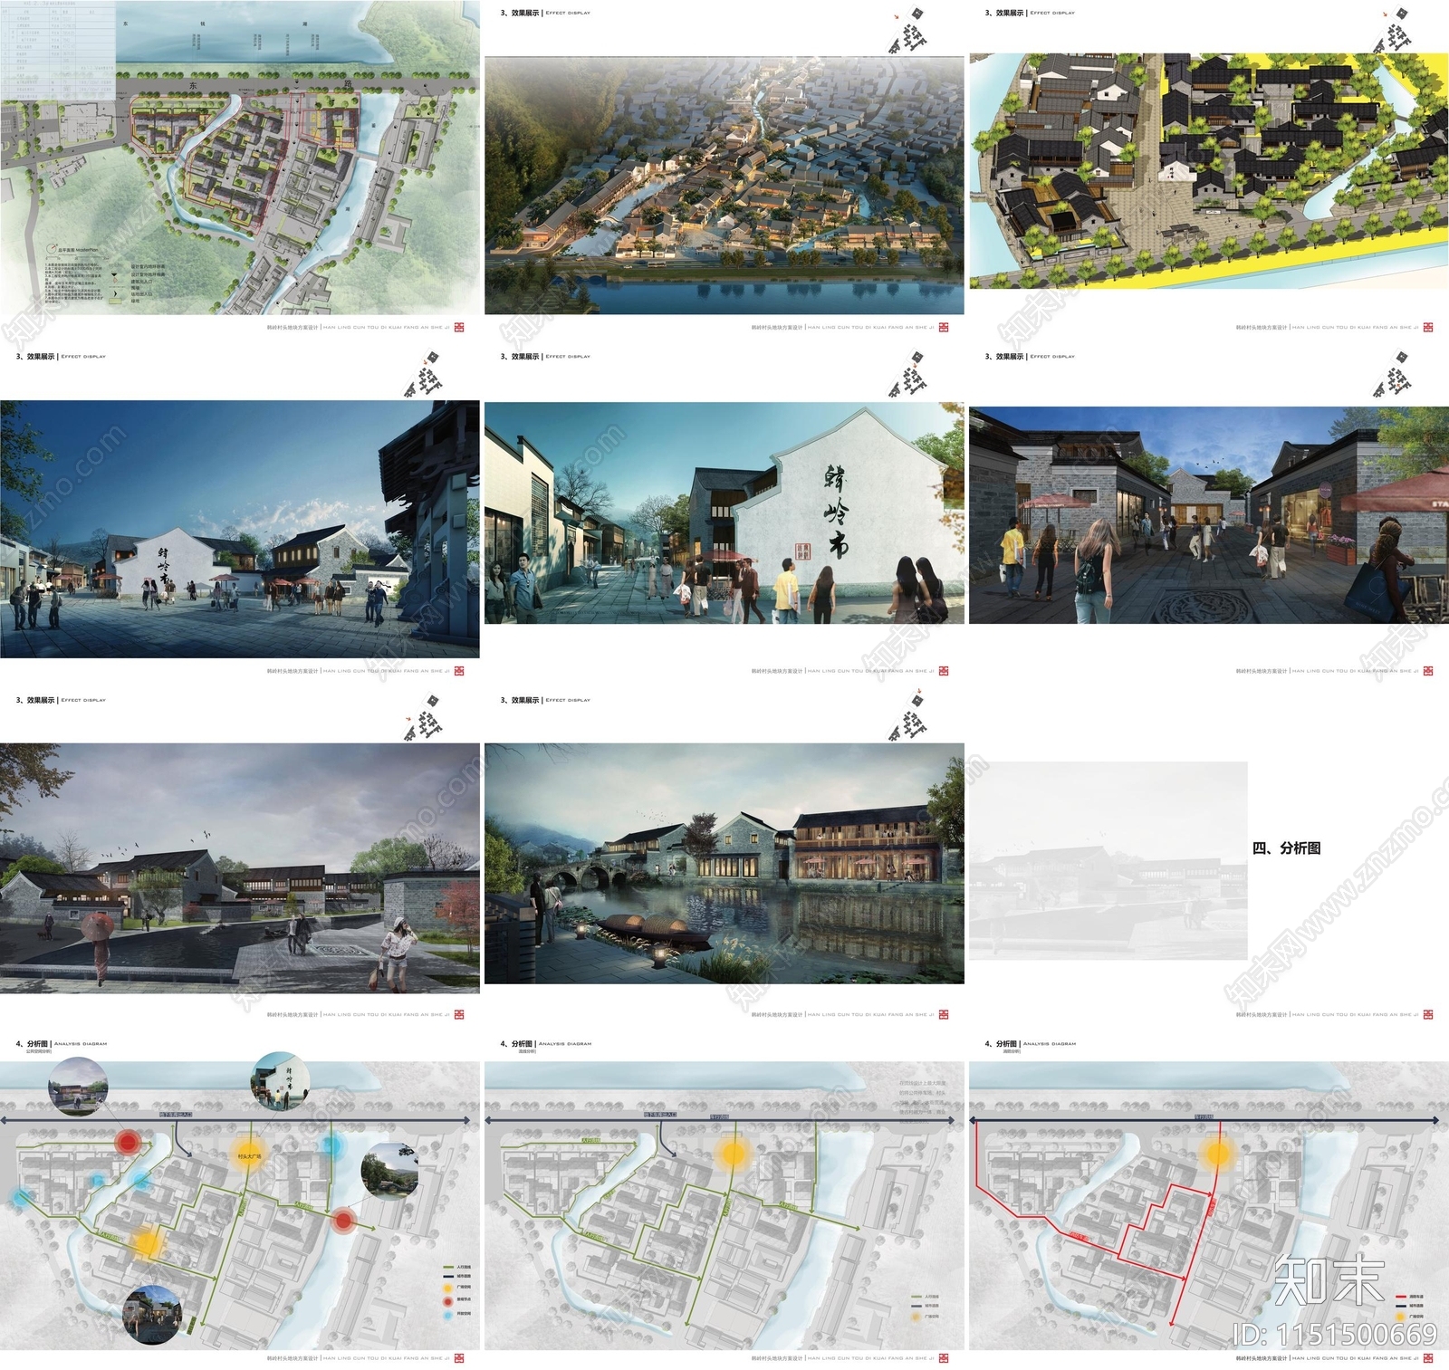
Task: Click the circular stone bridge photo in the public space diagram
Action: click(x=390, y=1171)
